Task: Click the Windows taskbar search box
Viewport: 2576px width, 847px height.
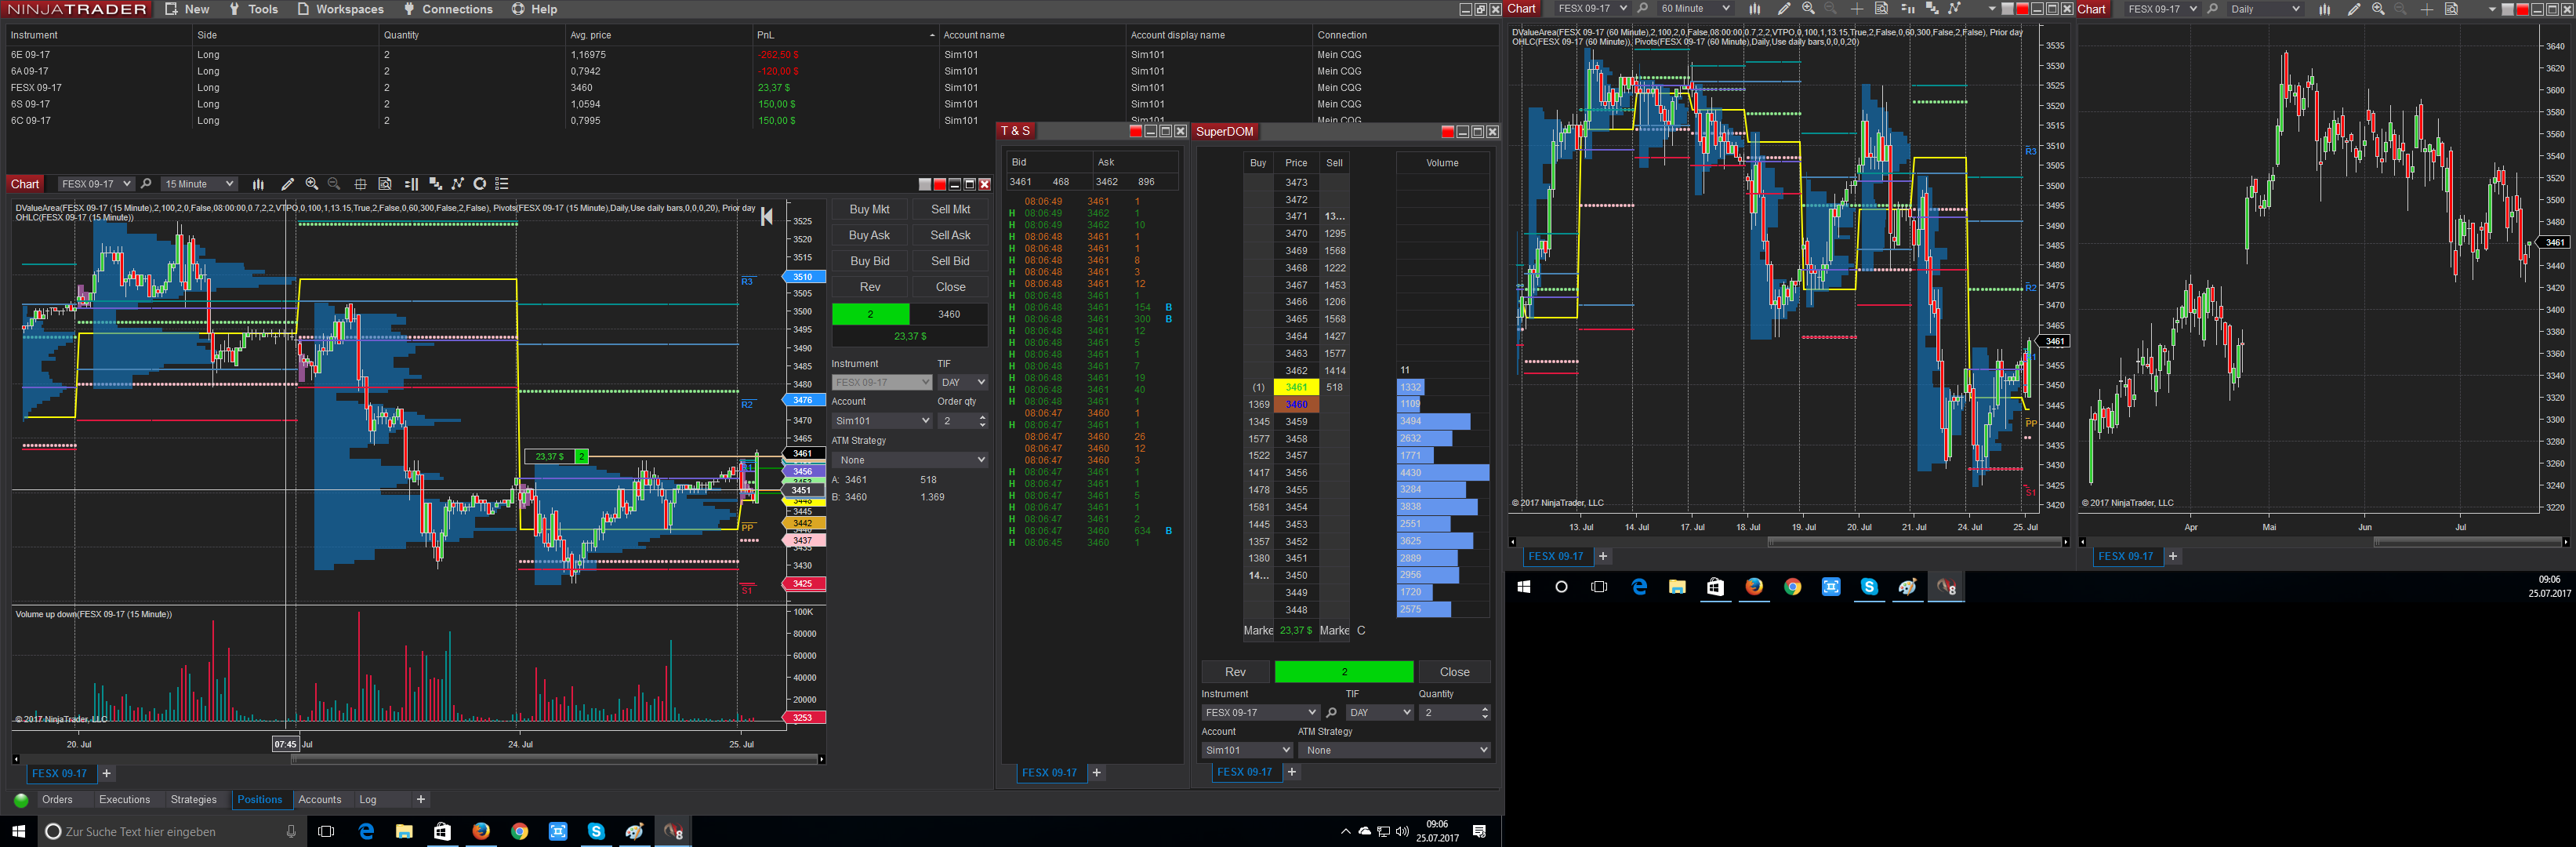Action: click(171, 832)
